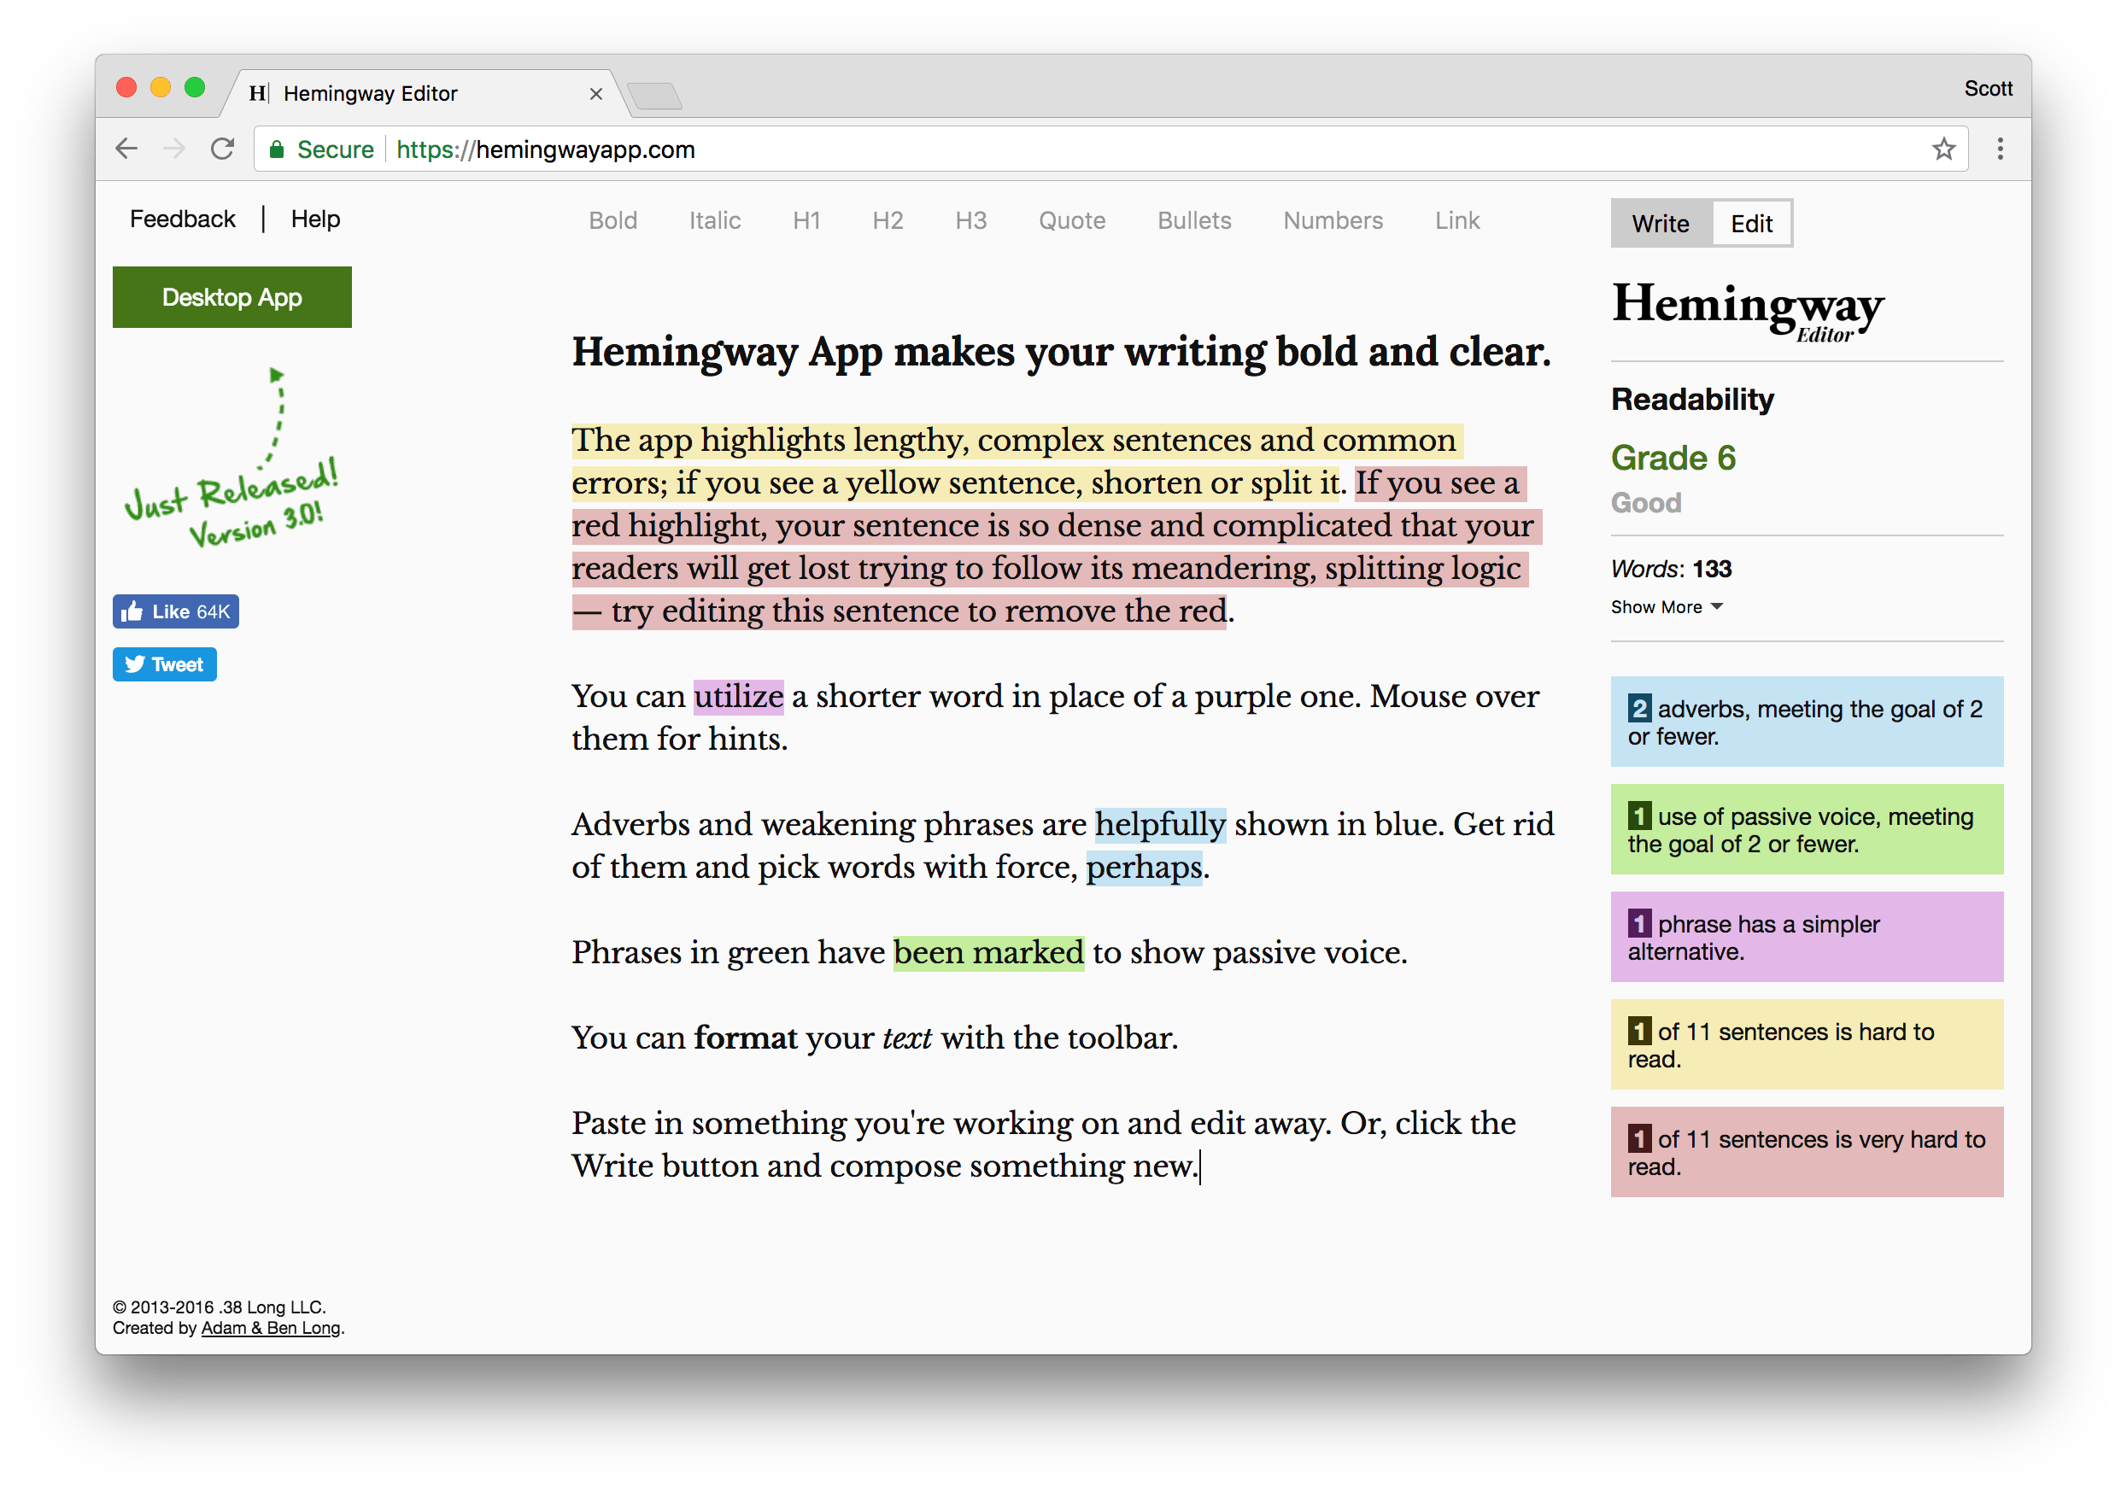The width and height of the screenshot is (2127, 1491).
Task: Click the yellow hard to read card
Action: 1807,1044
